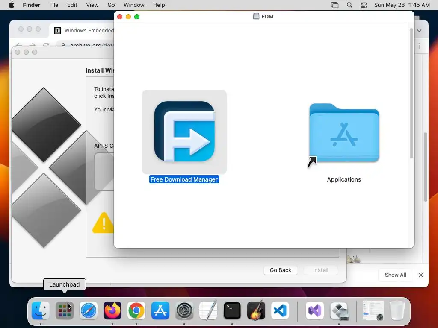Screen dimensions: 438x328
Task: Expand the browser tab search chevron
Action: 419,31
